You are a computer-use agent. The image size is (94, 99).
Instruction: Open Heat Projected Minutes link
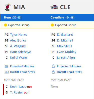coord(22,66)
